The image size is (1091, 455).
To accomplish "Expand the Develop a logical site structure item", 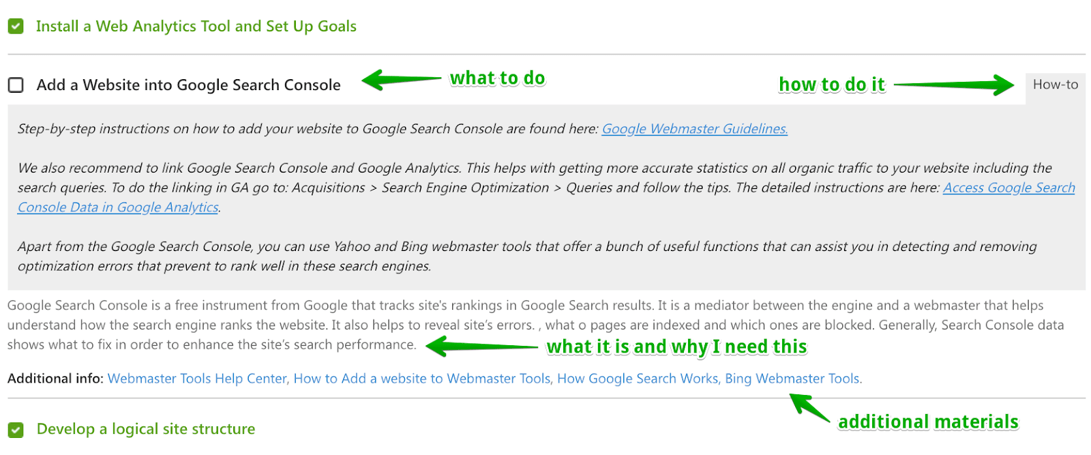I will point(146,429).
